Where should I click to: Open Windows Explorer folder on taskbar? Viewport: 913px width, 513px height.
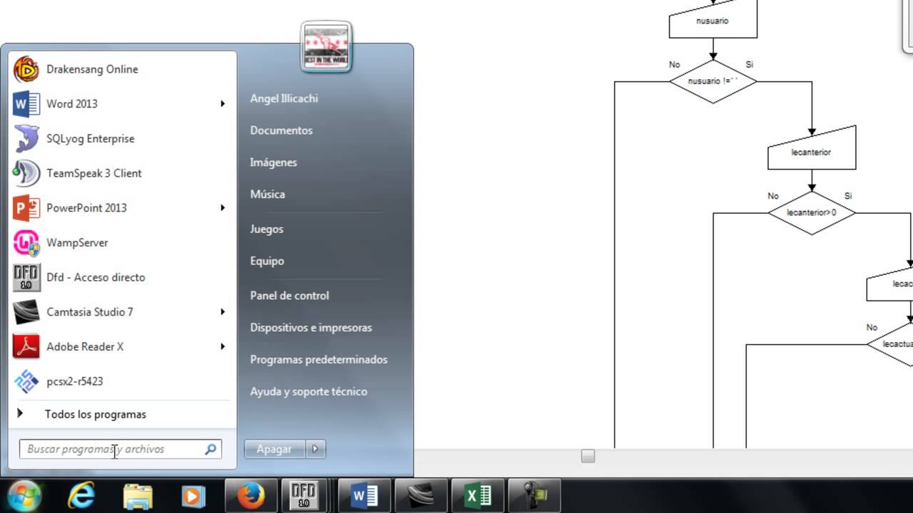point(138,496)
